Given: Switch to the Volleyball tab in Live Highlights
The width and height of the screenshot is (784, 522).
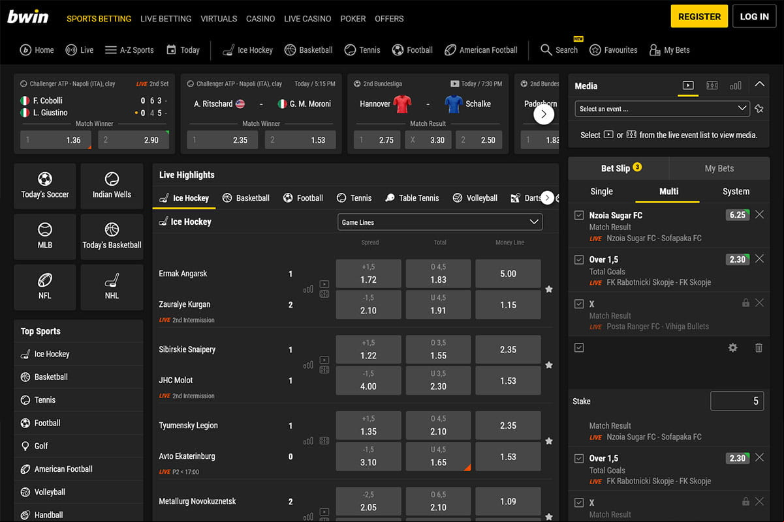Looking at the screenshot, I should pyautogui.click(x=475, y=198).
